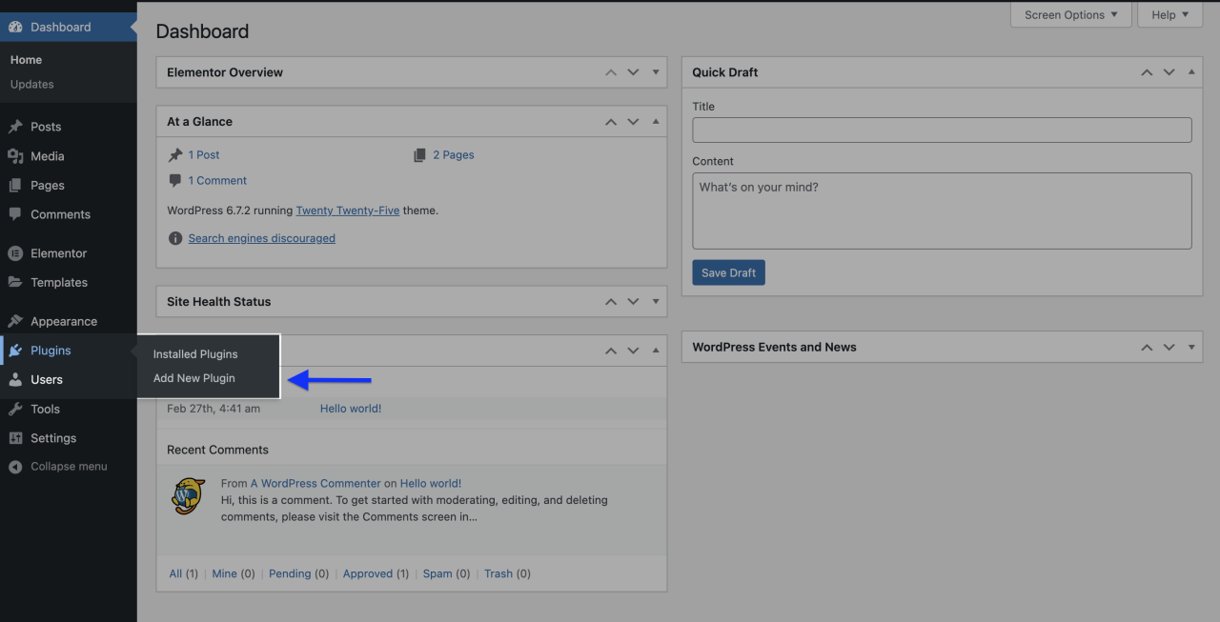Toggle the Quick Draft panel closed

[1191, 72]
